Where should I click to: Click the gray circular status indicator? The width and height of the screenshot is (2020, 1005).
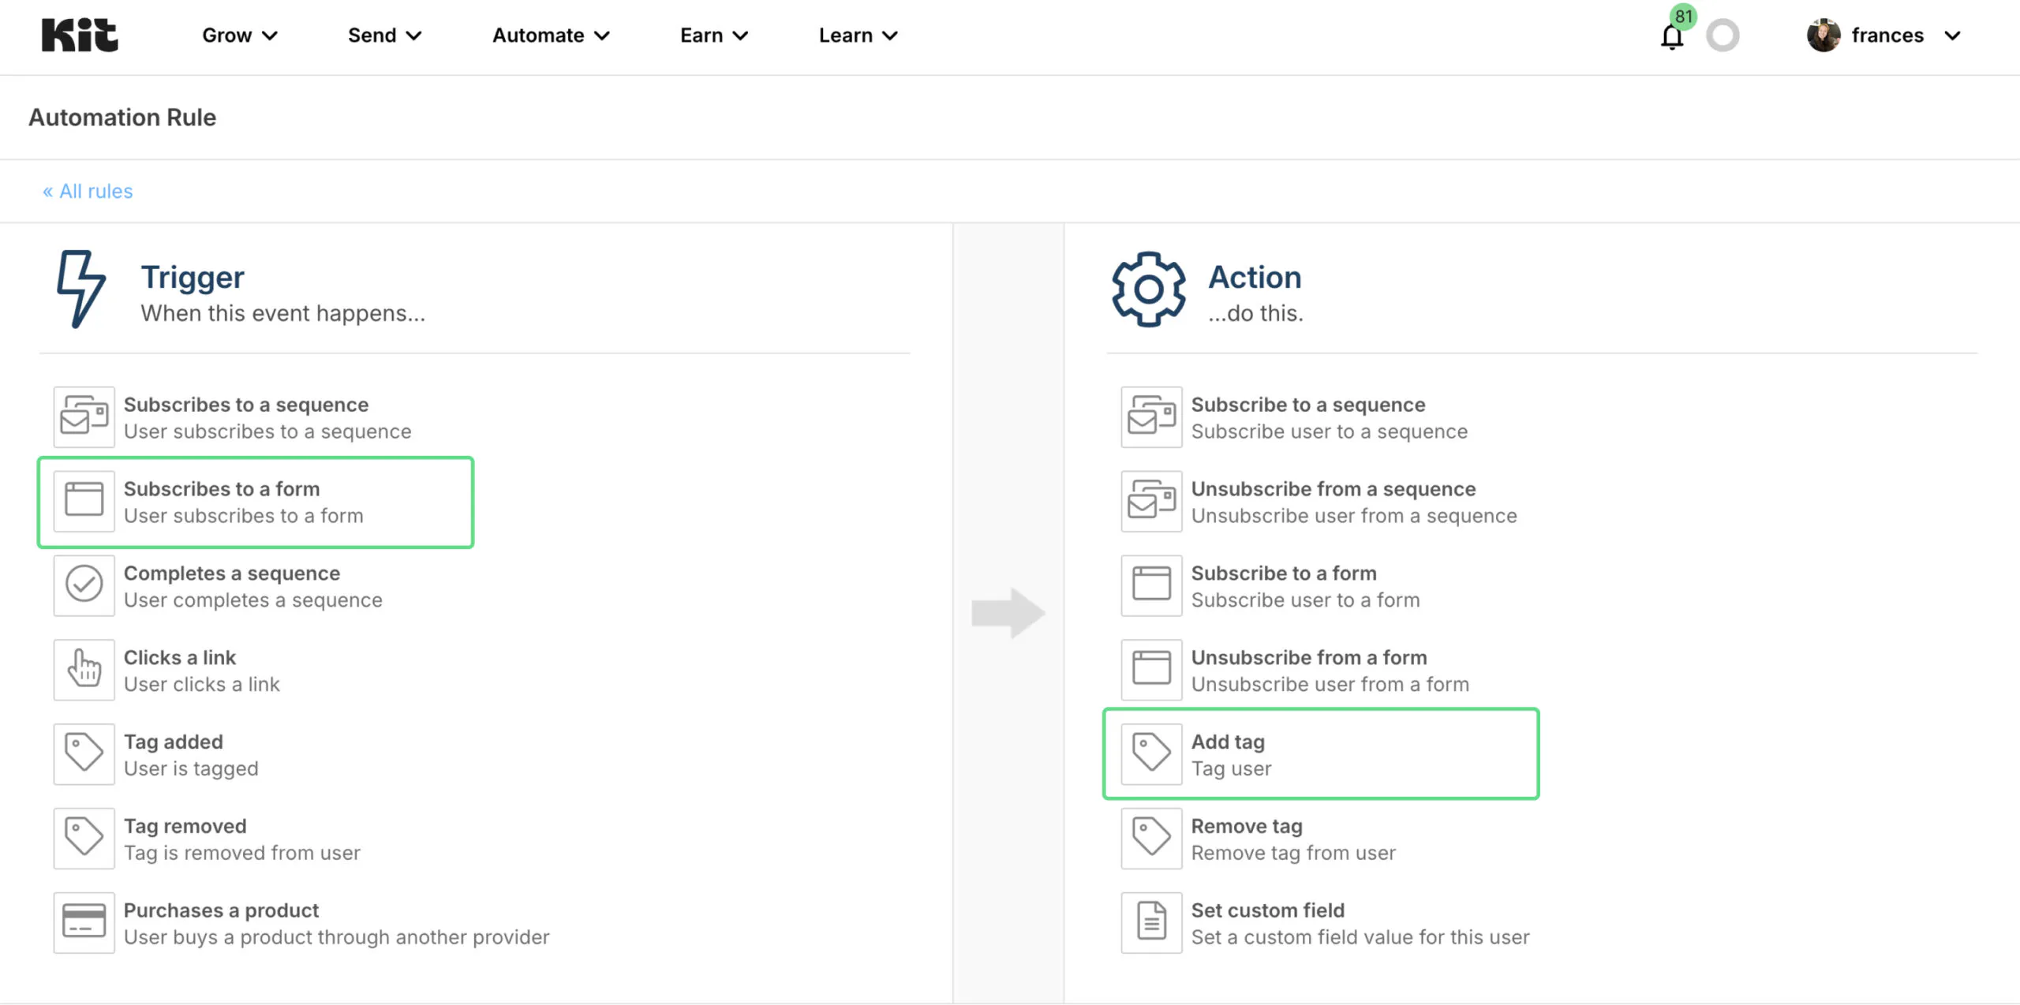coord(1722,35)
